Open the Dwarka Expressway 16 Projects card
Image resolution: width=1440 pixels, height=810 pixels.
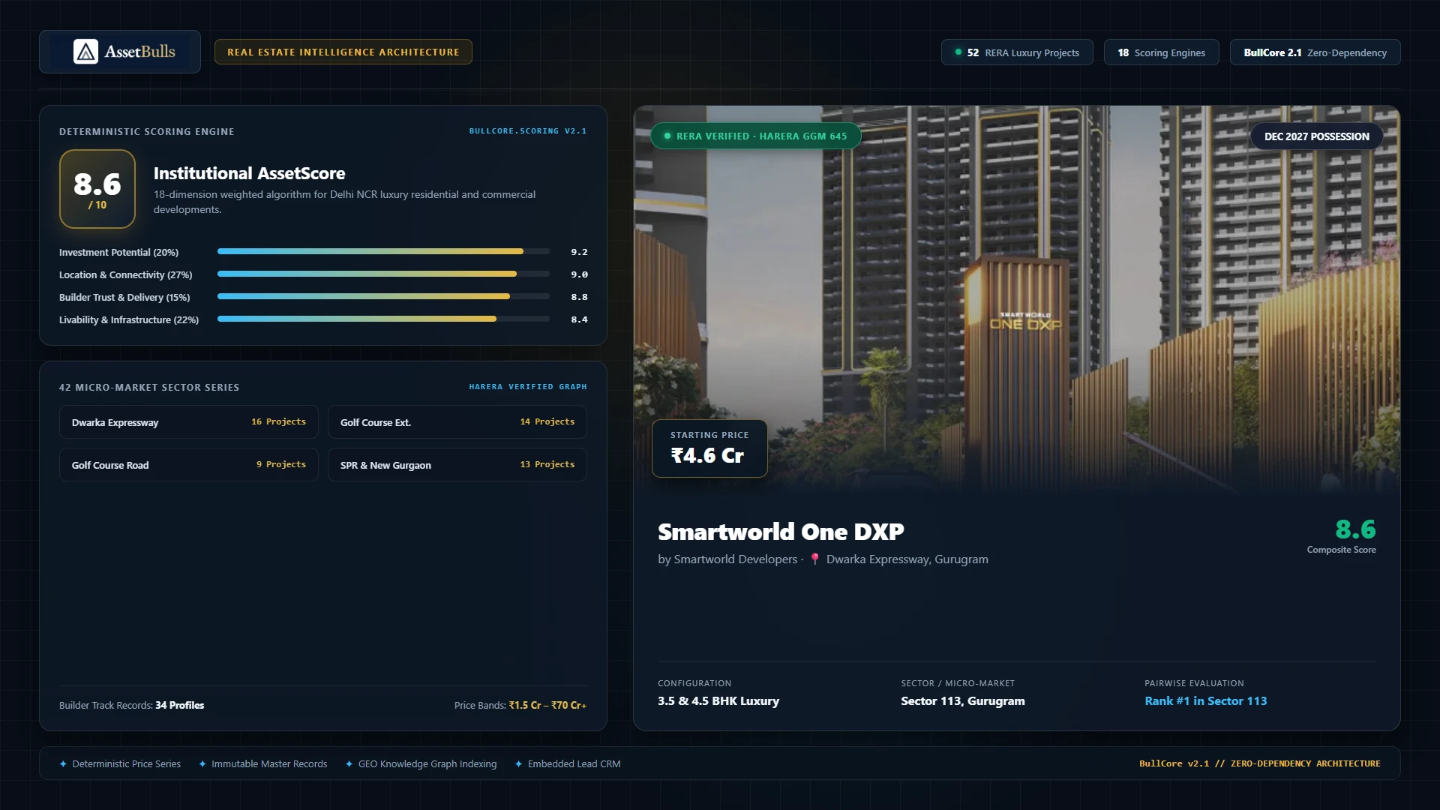coord(189,422)
